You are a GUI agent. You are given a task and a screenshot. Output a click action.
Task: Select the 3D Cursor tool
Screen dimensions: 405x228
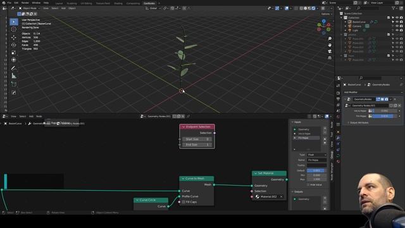14,29
